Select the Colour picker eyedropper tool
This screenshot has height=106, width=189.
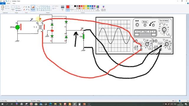coord(26,10)
